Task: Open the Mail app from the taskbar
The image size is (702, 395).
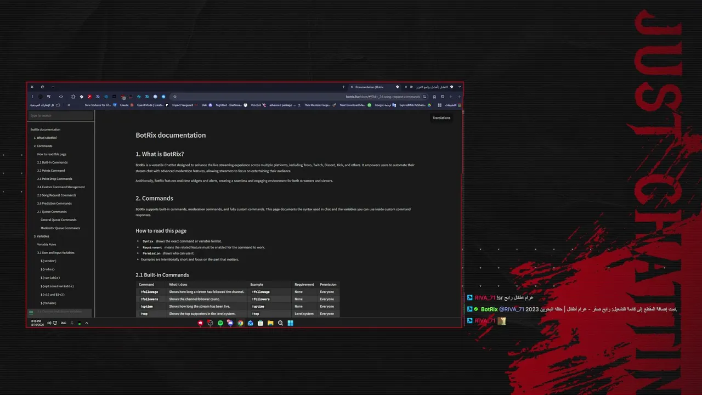Action: 251,323
